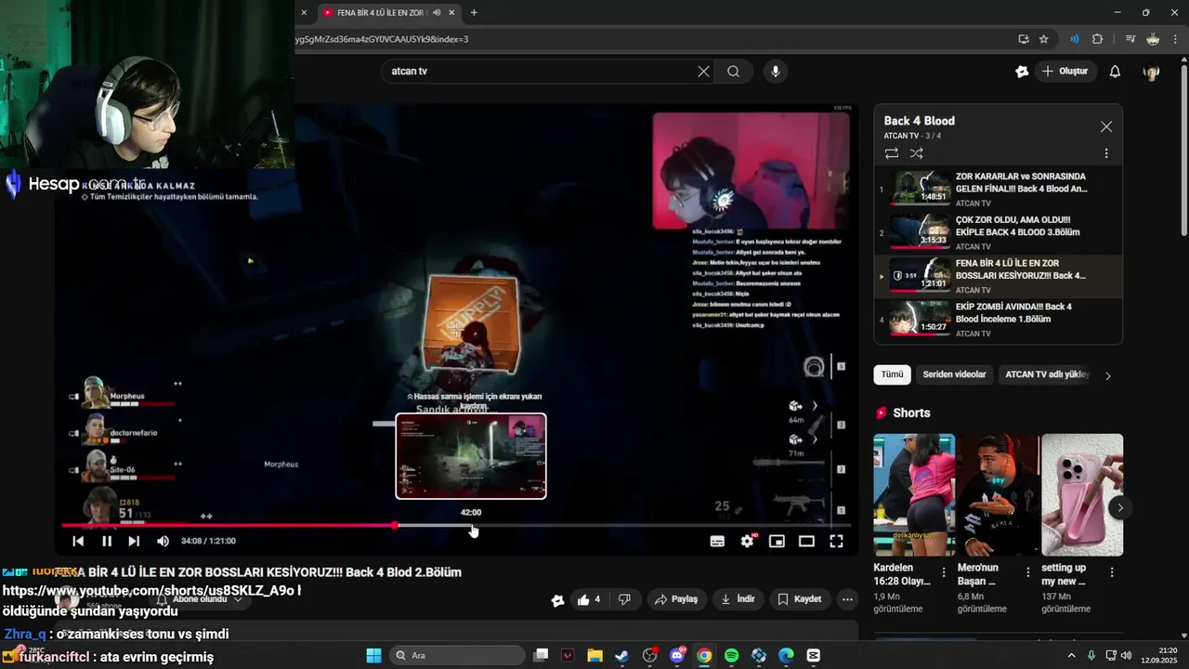This screenshot has height=669, width=1189.
Task: Play playlist video ZOR KARARLAR ve SONRASINDA
Action: click(x=999, y=189)
